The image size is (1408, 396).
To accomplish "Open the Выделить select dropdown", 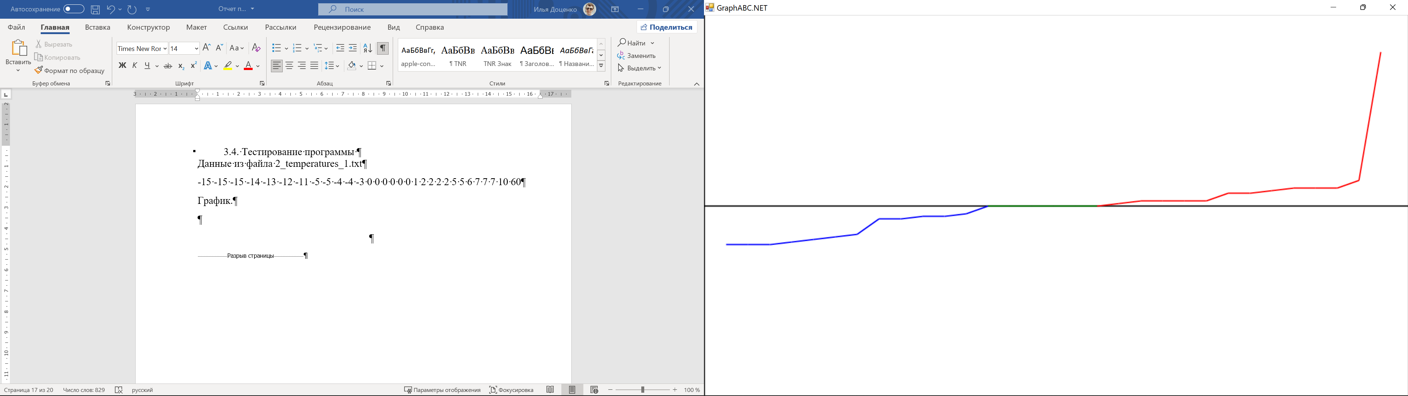I will 639,68.
